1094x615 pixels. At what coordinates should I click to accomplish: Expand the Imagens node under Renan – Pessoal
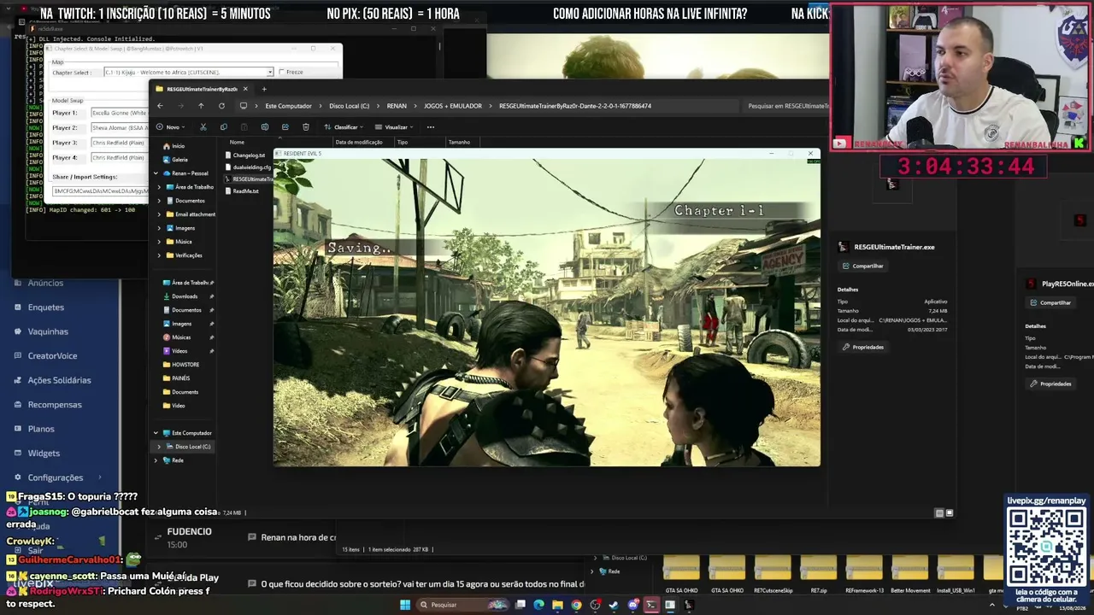[159, 228]
